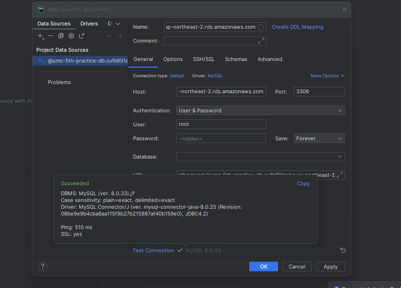Remove the selected data source with minus icon
Viewport: 401px width, 288px height.
click(51, 36)
